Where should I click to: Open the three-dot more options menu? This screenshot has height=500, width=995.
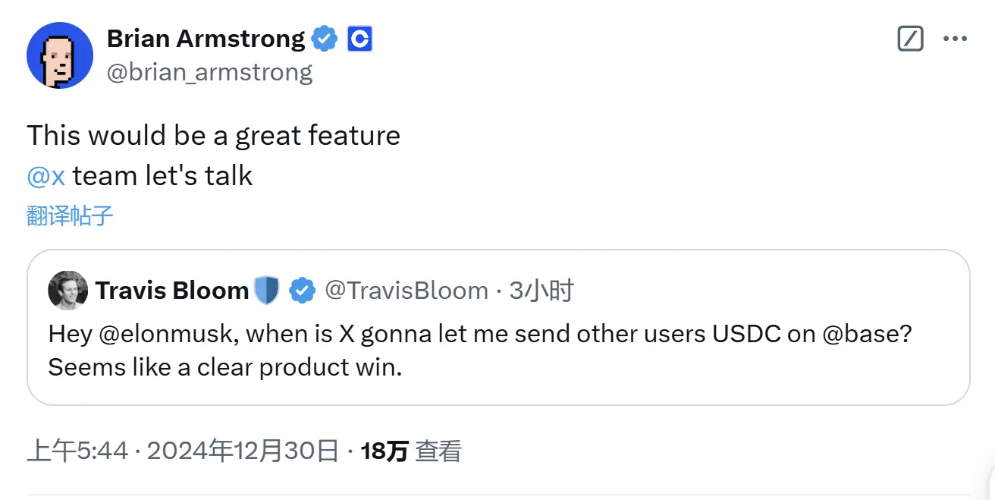956,38
